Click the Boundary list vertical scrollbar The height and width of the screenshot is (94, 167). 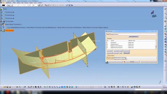coord(156,44)
